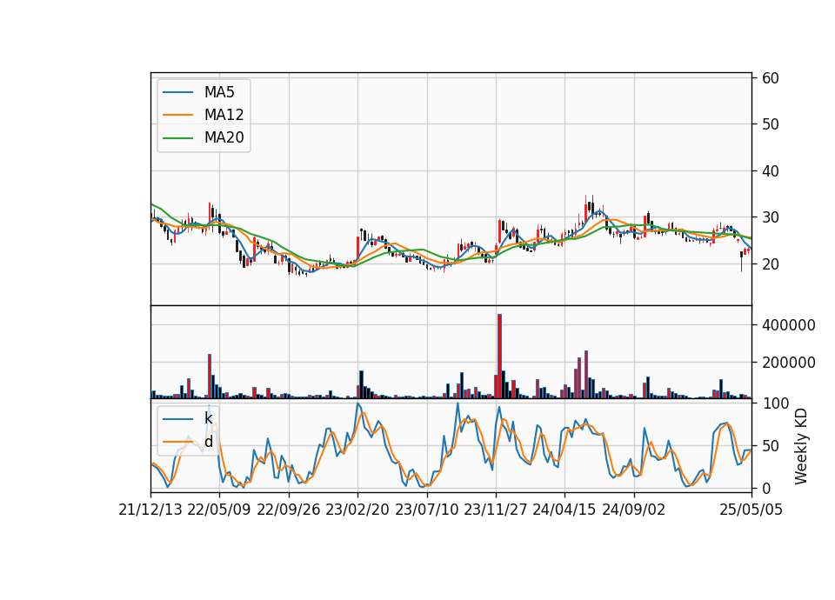The image size is (835, 600).
Task: Click the k legend label
Action: point(208,418)
